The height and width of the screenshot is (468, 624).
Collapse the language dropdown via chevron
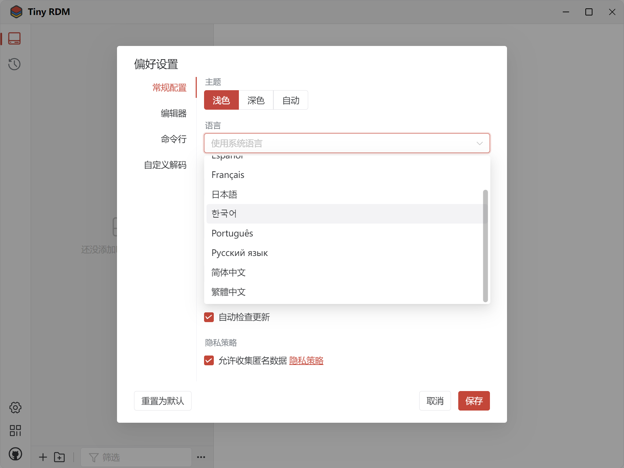point(479,143)
